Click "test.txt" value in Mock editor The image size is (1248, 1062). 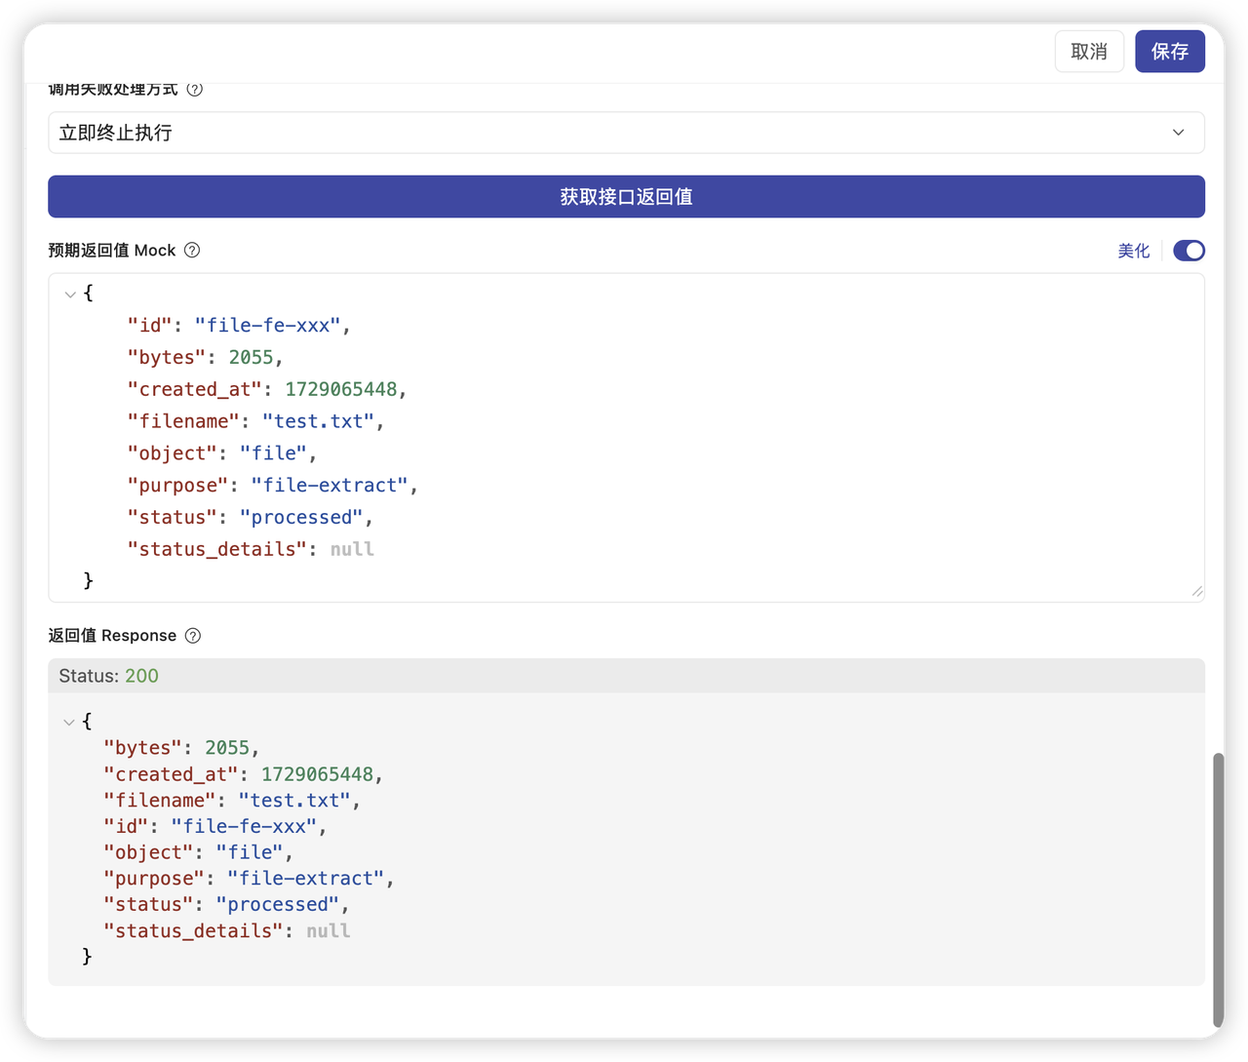tap(319, 421)
